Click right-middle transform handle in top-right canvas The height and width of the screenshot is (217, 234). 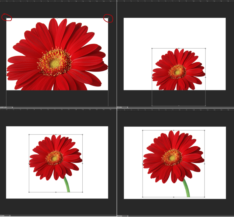pos(205,77)
